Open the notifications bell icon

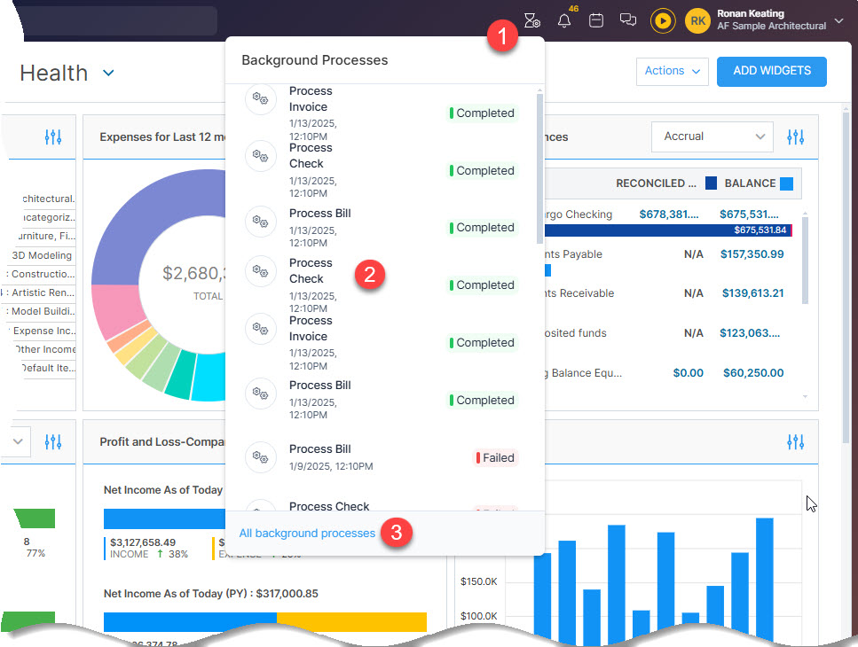[x=564, y=20]
